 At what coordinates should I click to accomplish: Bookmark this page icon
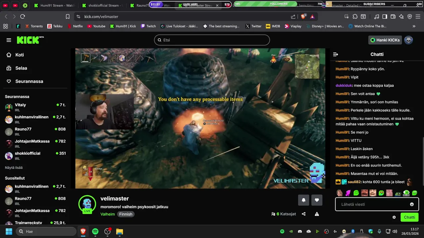tap(68, 17)
